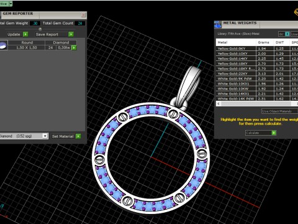Click the Round shape cell
The height and width of the screenshot is (224, 298).
[27, 42]
